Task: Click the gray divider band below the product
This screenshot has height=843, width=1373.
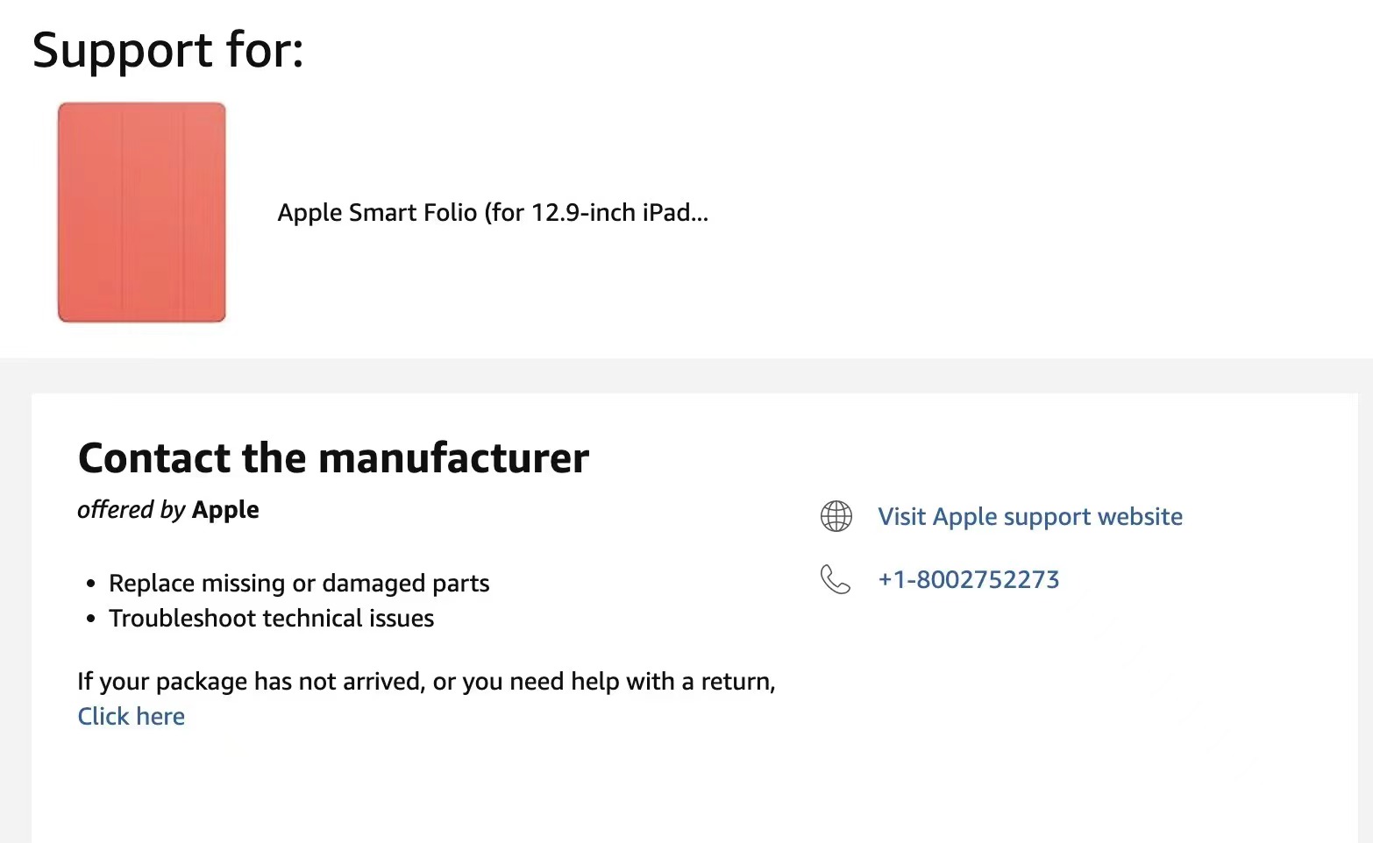Action: [686, 375]
